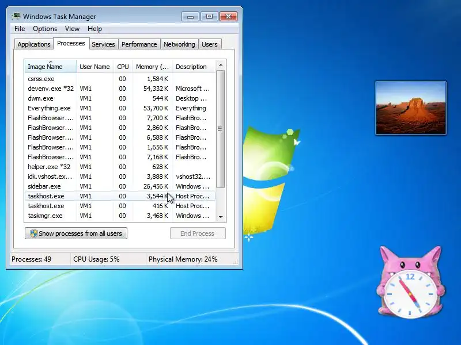Screen dimensions: 461x345
Task: Select FlashBrowser process using 1,656 K
Action: click(x=120, y=147)
